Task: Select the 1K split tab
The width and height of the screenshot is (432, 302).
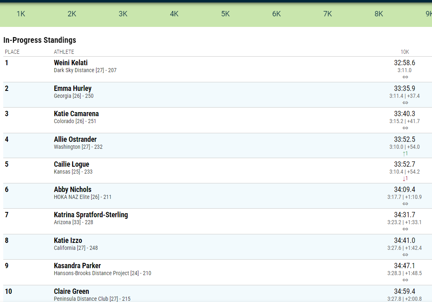Action: [x=21, y=14]
